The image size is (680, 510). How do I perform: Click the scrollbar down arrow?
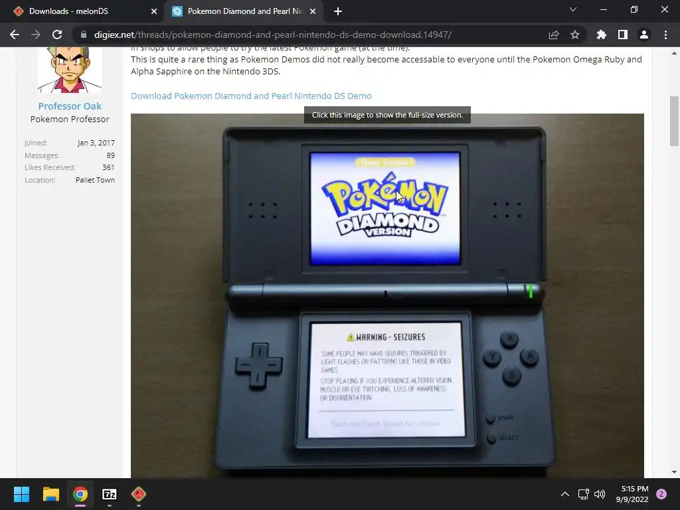pyautogui.click(x=674, y=472)
